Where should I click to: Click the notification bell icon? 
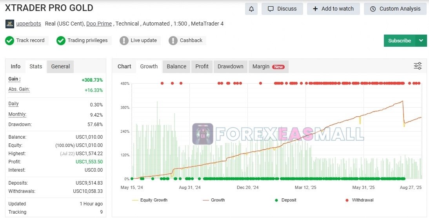251,9
